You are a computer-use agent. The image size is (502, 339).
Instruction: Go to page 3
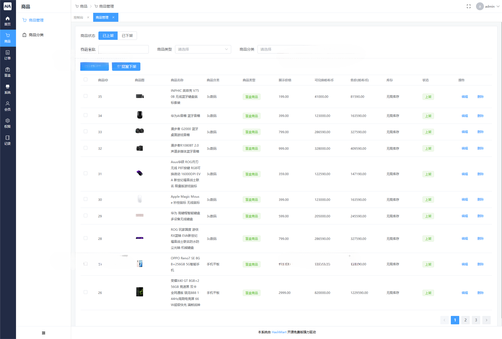point(476,320)
